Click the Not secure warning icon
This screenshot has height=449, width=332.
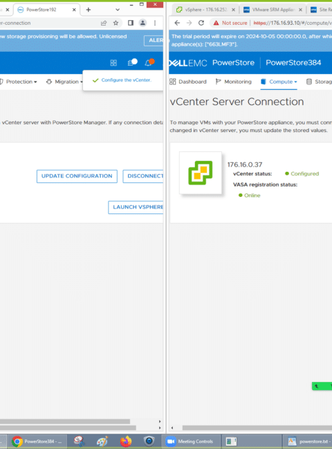pyautogui.click(x=216, y=23)
